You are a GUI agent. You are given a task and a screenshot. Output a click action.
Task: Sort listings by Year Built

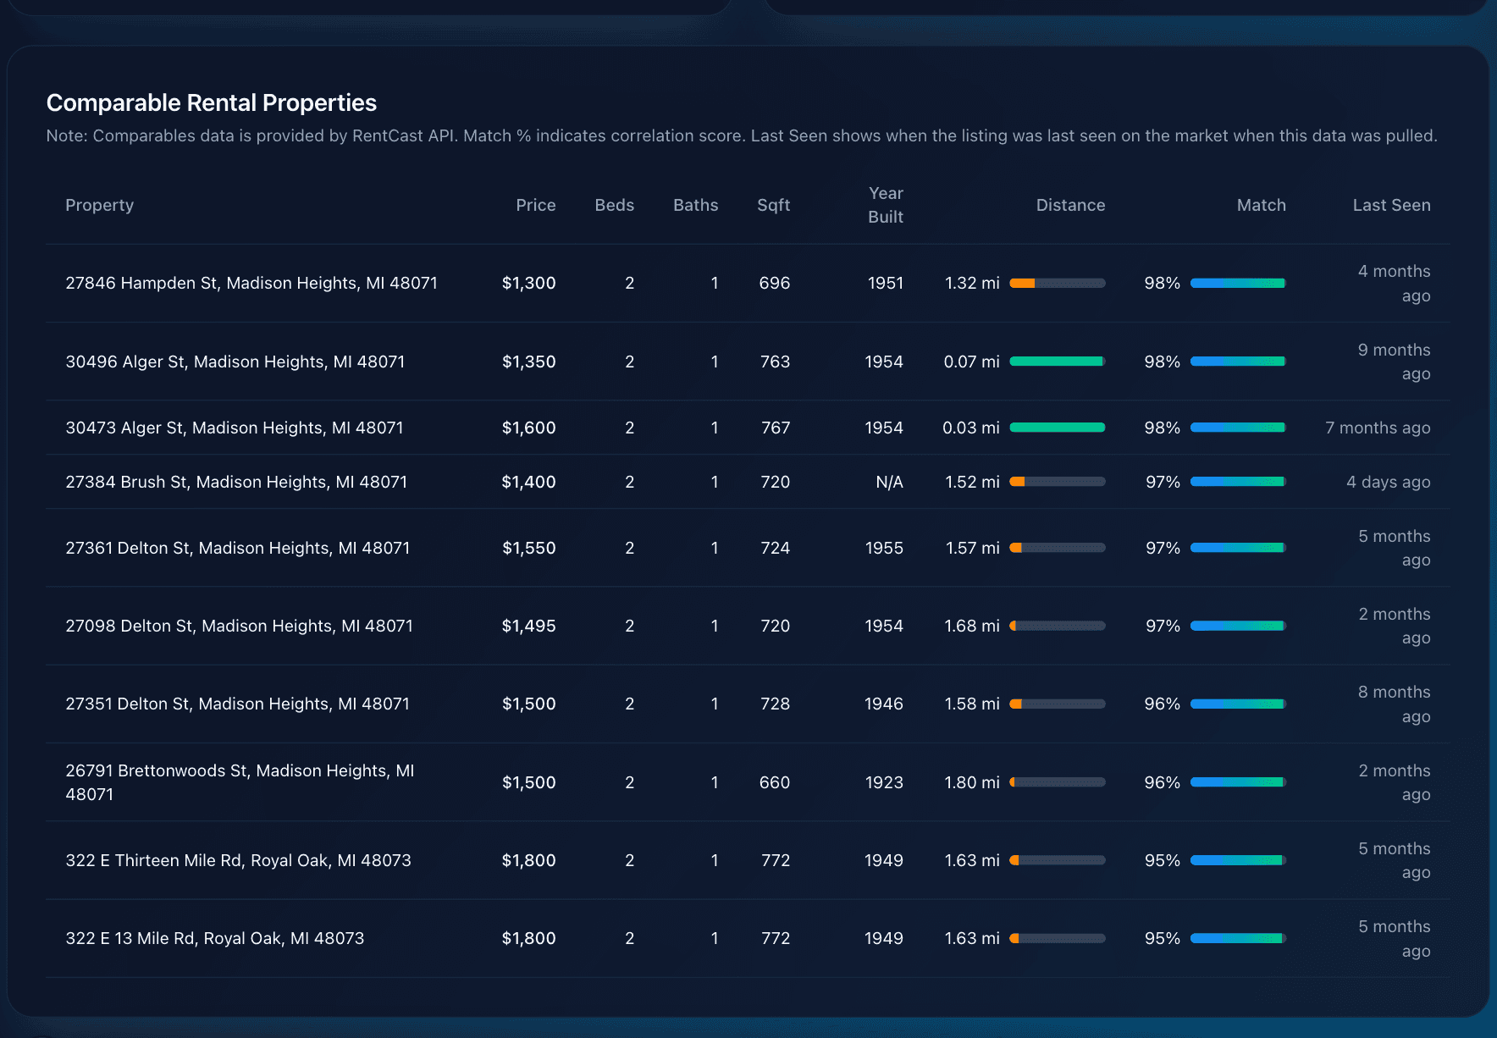885,205
